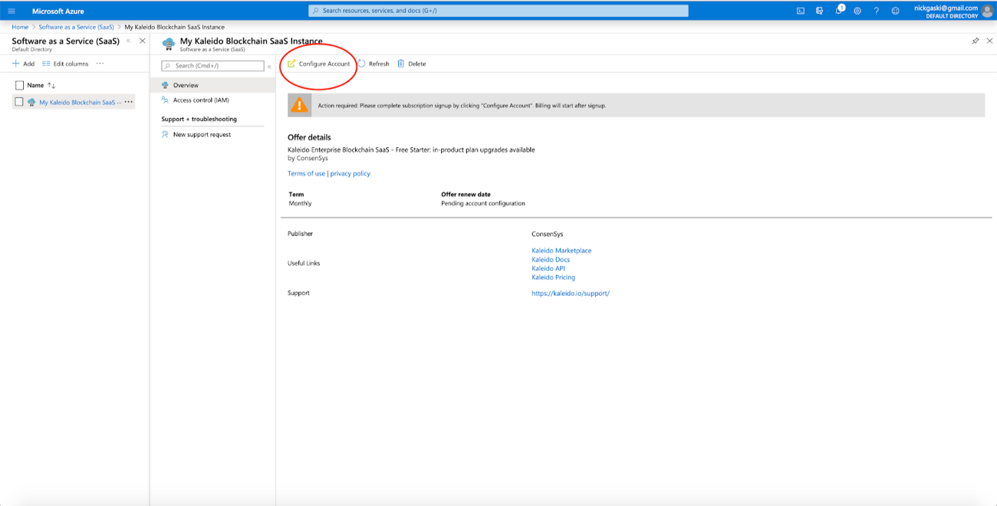Pin the blade to dashboard
The width and height of the screenshot is (997, 506).
976,41
